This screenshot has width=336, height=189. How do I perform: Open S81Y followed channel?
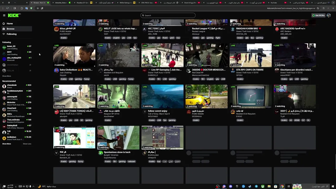pos(17,53)
